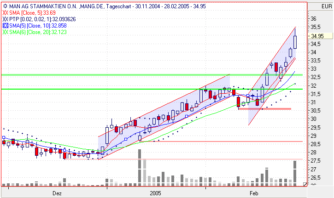The width and height of the screenshot is (334, 198).
Task: Click the candlestick symbol icon before MAN AG title
Action: click(x=5, y=6)
